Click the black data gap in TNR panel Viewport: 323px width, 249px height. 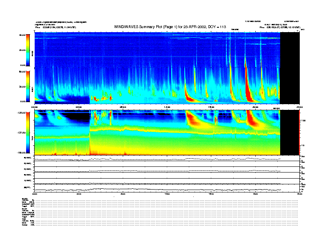(x=290, y=133)
